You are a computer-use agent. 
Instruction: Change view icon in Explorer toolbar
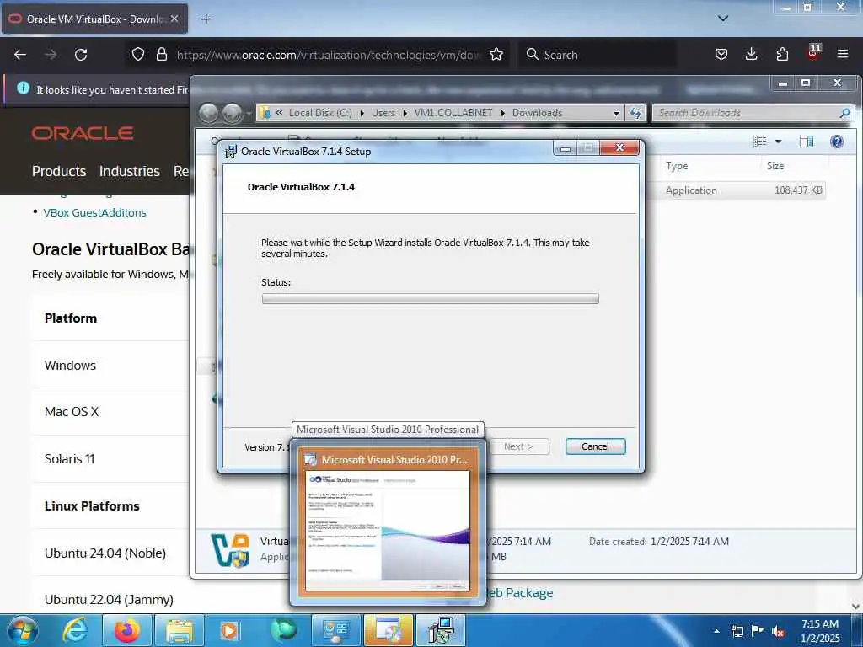760,142
